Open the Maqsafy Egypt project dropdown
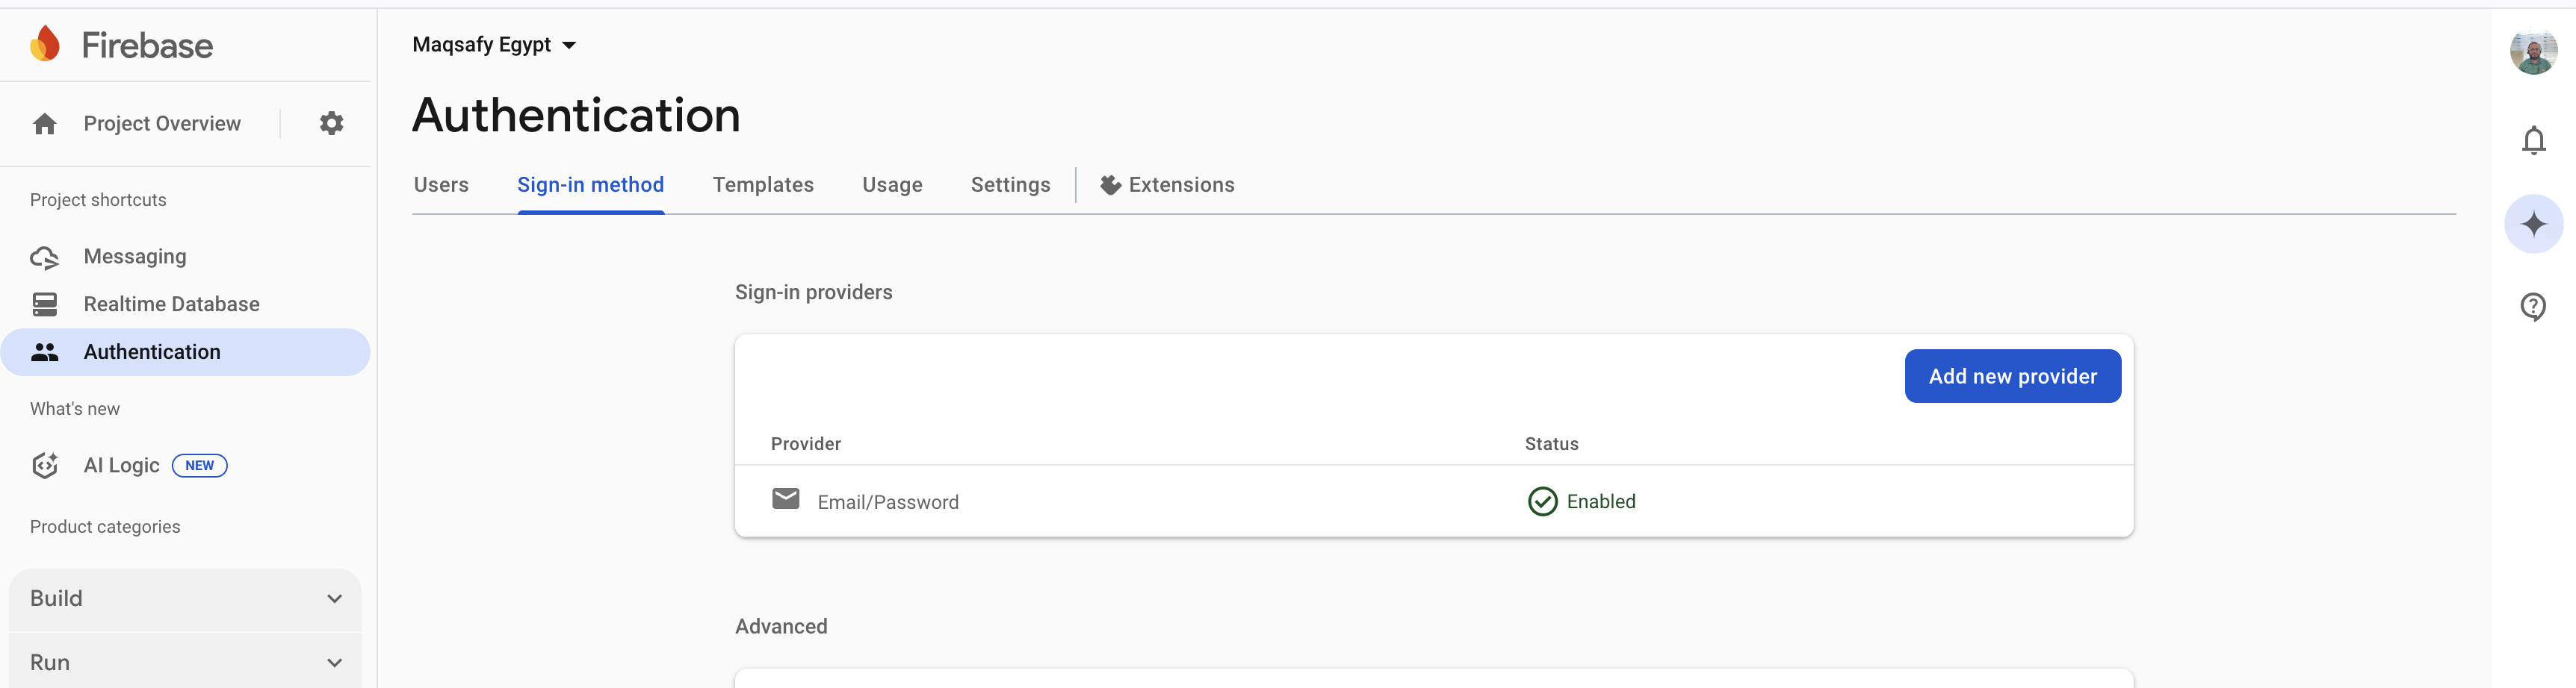This screenshot has width=2576, height=688. [x=494, y=45]
